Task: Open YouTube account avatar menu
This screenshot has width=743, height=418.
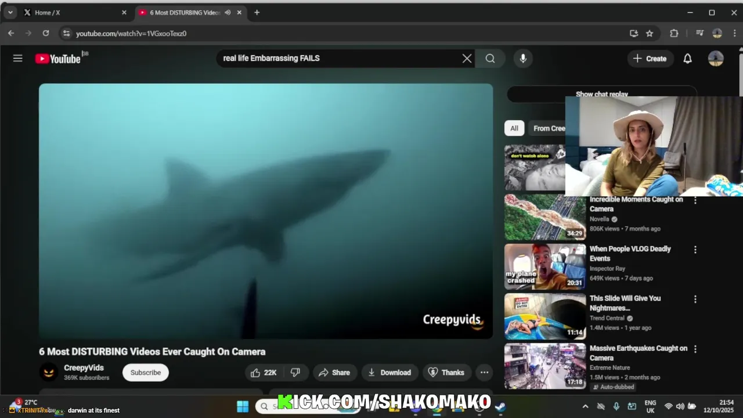Action: click(716, 59)
